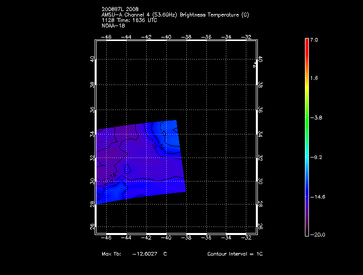The height and width of the screenshot is (275, 363).
Task: Click the -32 longitude label on top axis
Action: [246, 36]
